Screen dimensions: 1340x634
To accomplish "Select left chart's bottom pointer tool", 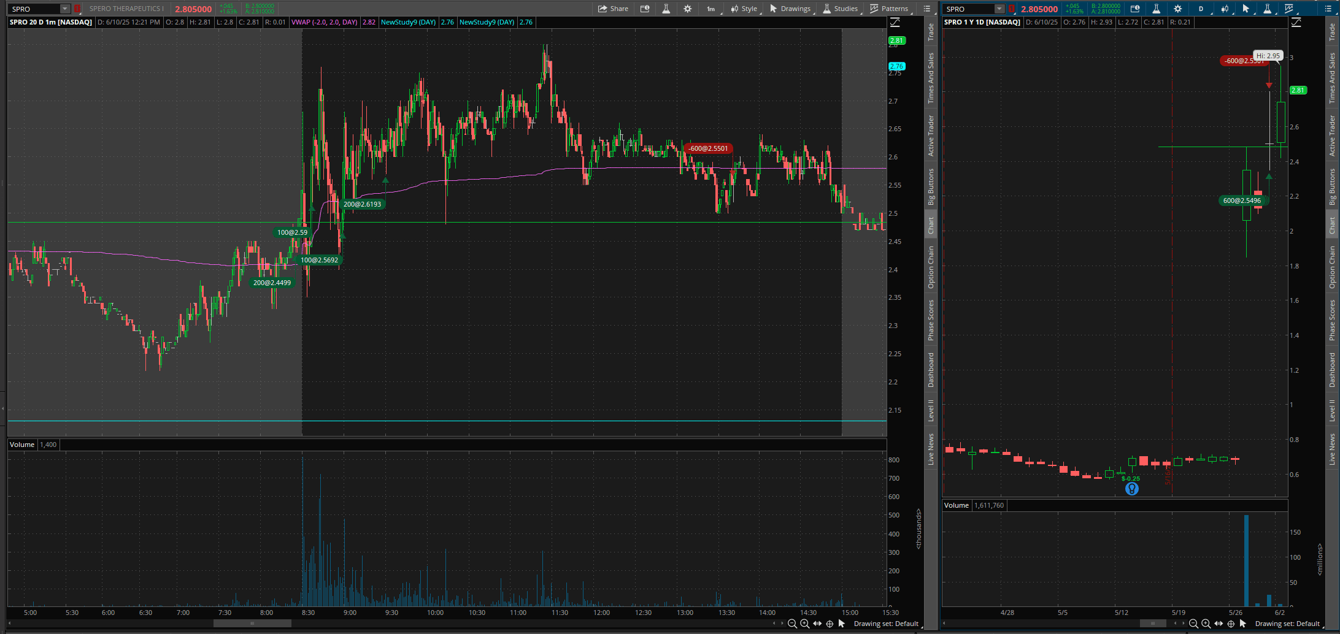I will [842, 624].
